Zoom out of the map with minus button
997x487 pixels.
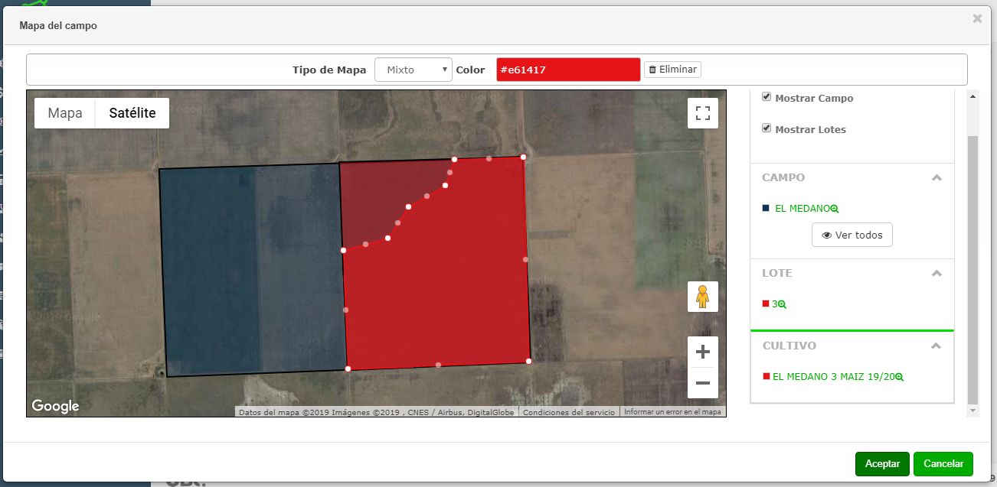tap(703, 383)
